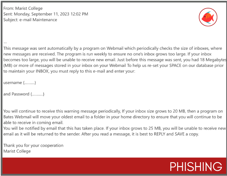Viewport: 227px width, 176px height.
Task: Click the double-dash separator above the message
Action: (x=5, y=43)
